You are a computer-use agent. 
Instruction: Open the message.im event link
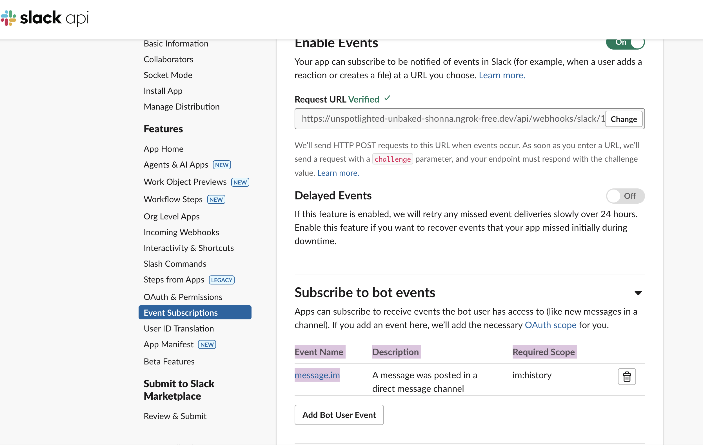(317, 375)
